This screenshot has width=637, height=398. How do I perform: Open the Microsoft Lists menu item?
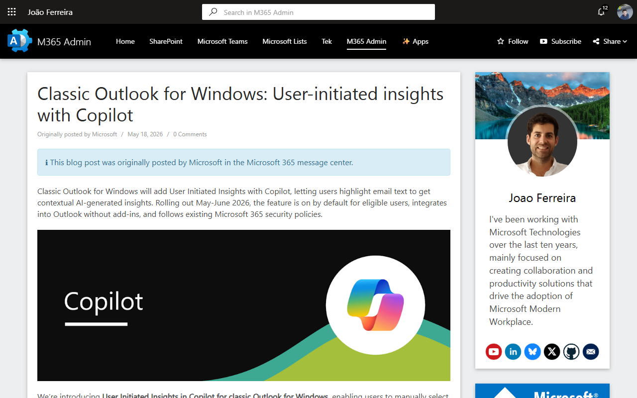285,41
